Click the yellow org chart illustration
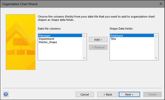The width and height of the screenshot is (165, 100). click(x=21, y=42)
